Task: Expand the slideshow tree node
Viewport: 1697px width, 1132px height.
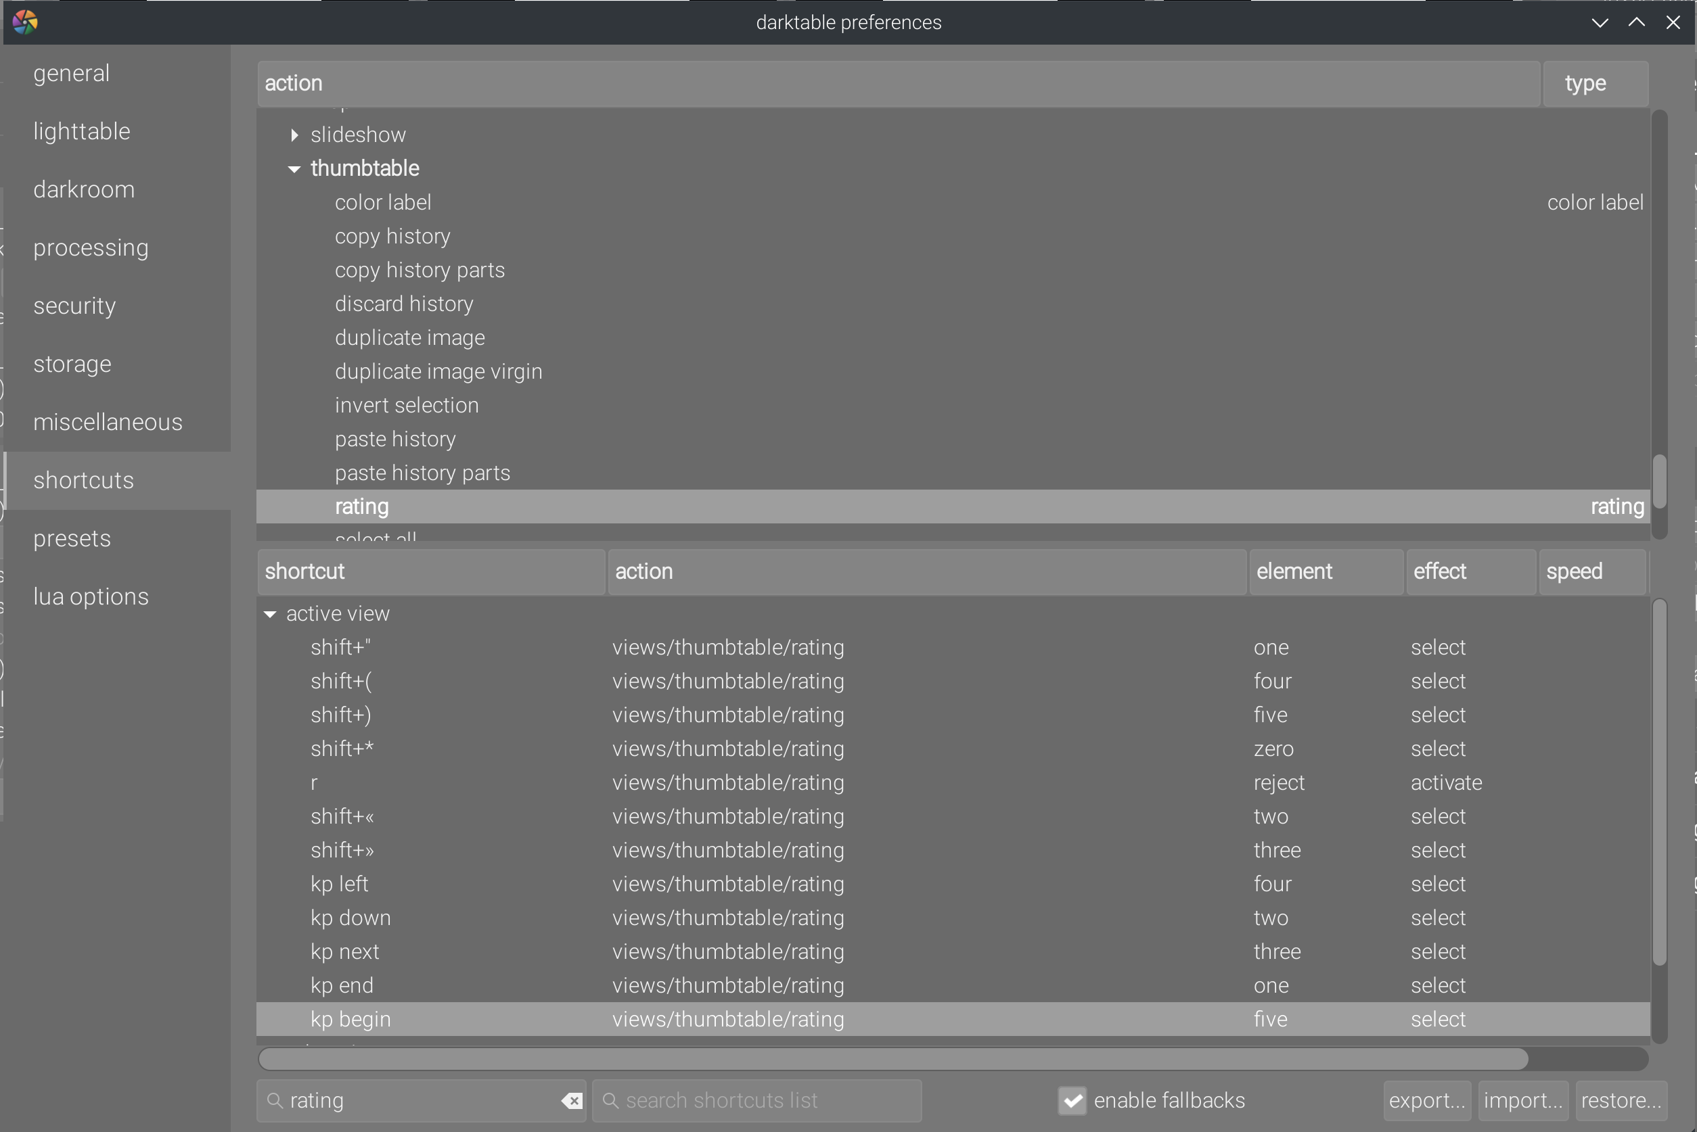Action: point(294,135)
